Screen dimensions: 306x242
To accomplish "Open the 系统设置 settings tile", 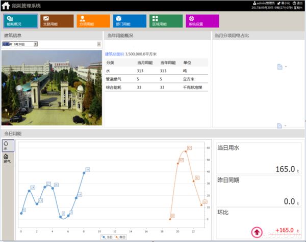I will pos(202,21).
